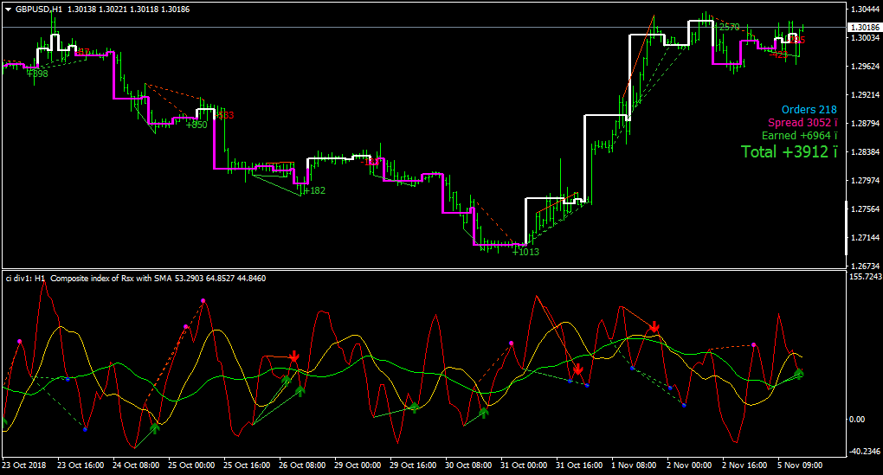
Task: Select the Total +3912 summary text
Action: 789,152
